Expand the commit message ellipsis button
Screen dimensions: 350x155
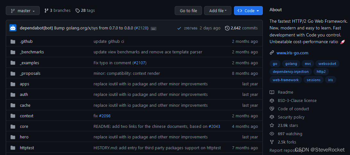pyautogui.click(x=154, y=28)
